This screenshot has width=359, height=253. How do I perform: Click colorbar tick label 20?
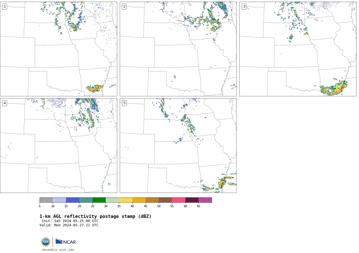[79, 206]
